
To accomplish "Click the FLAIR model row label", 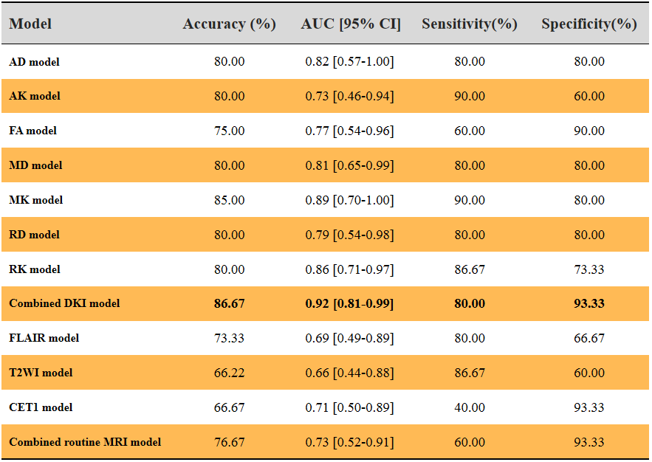I will (x=44, y=338).
